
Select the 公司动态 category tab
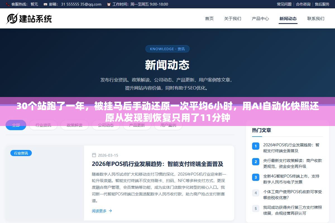[106, 125]
